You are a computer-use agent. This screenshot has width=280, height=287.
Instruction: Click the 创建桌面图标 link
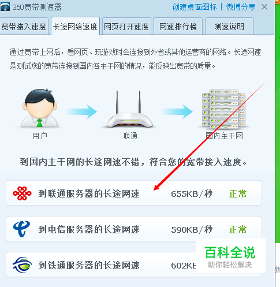195,7
